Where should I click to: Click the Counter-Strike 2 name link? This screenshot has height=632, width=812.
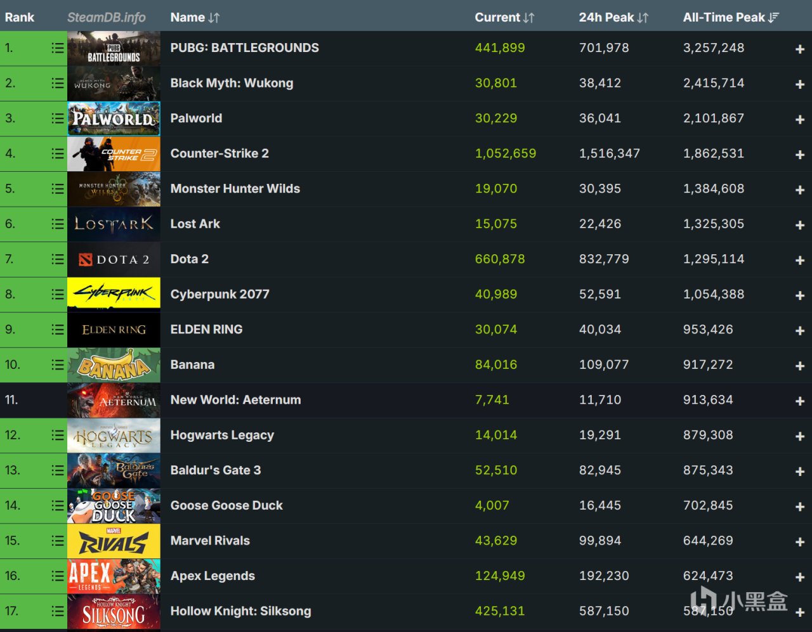tap(219, 153)
